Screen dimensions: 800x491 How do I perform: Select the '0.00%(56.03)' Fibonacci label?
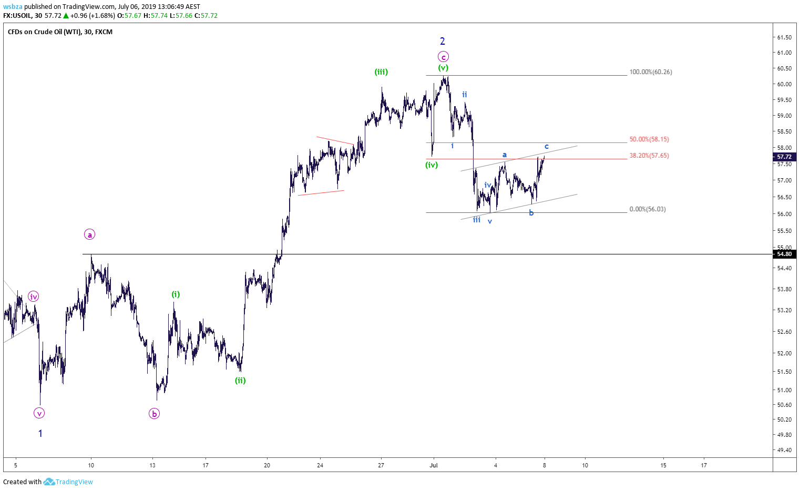(x=648, y=209)
